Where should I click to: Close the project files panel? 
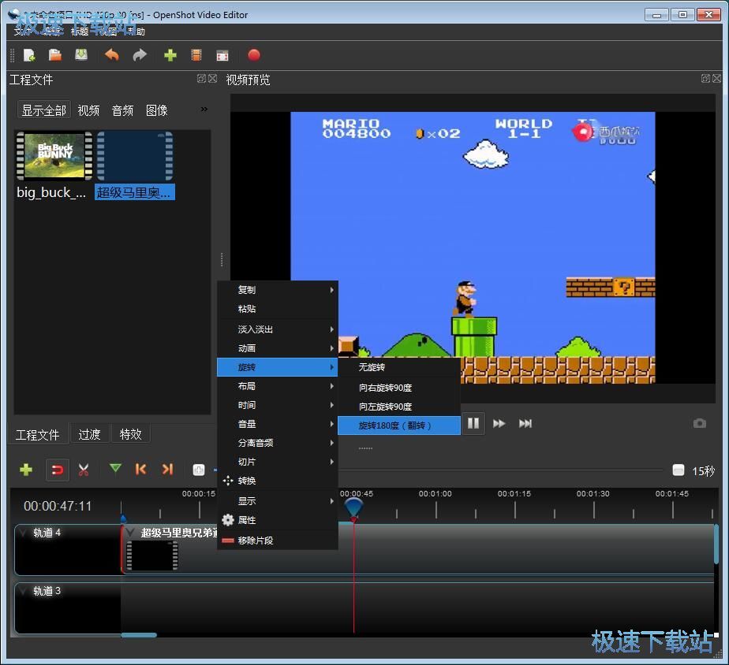[212, 79]
